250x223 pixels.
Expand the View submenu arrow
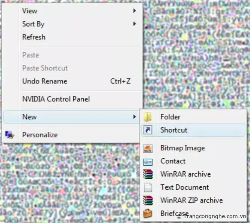[x=134, y=10]
